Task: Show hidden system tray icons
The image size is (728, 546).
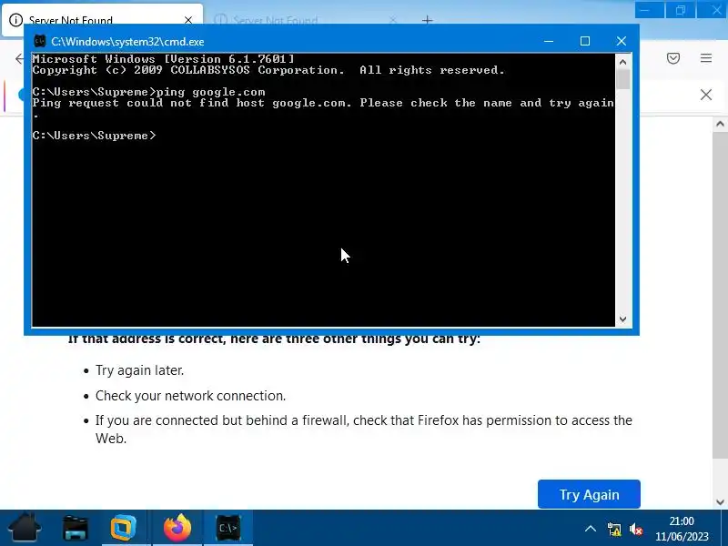Action: coord(590,529)
